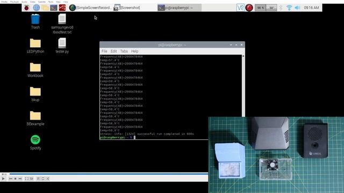
Task: Click the red scissors icon in taskbar
Action: click(62, 8)
